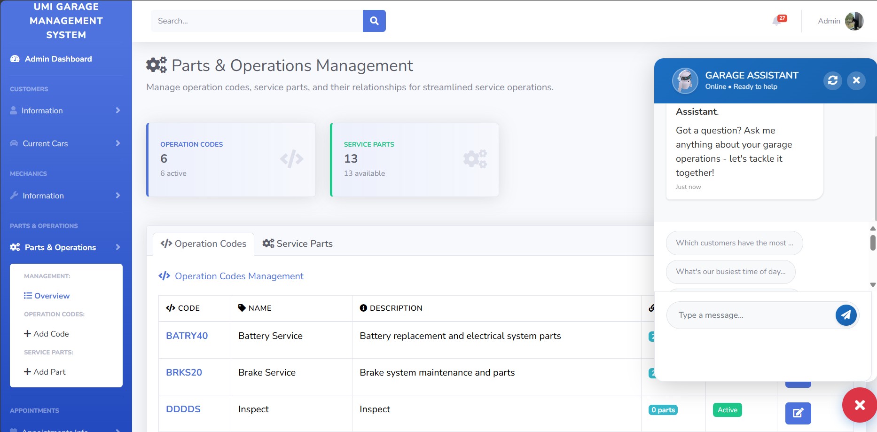877x432 pixels.
Task: Click the Mechanics Information wrench icon
Action: tap(14, 196)
